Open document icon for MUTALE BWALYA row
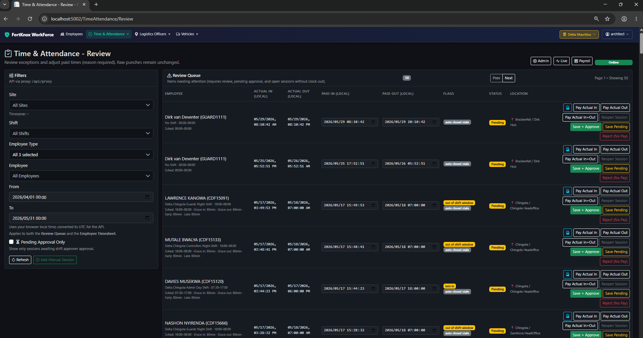This screenshot has height=338, width=643. point(567,233)
